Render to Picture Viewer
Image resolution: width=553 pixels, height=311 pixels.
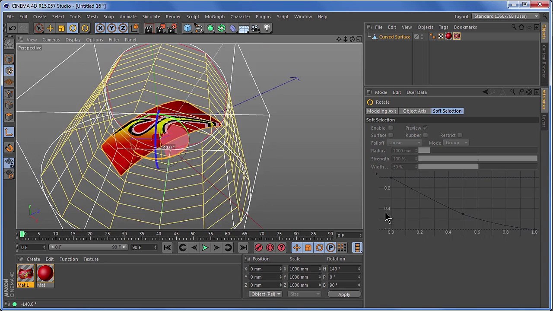coord(160,28)
